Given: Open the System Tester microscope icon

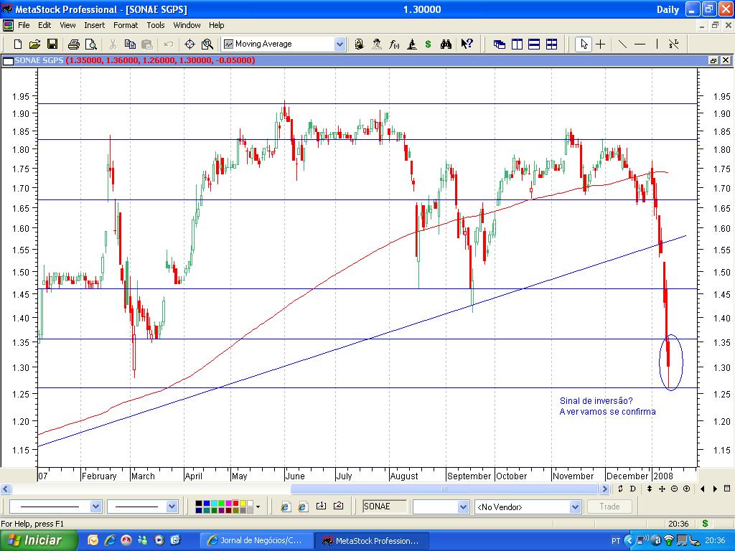Looking at the screenshot, I should [x=411, y=44].
